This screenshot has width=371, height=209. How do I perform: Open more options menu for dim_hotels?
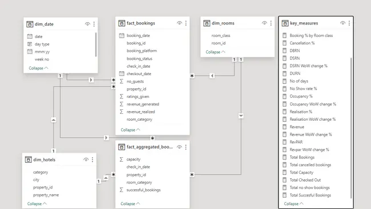tap(92, 159)
